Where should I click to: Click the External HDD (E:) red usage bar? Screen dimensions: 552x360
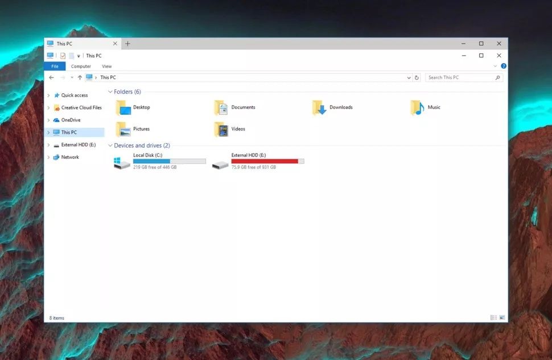(267, 161)
